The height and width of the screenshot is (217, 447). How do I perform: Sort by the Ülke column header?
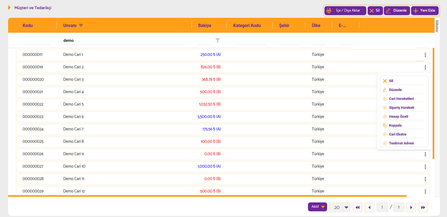click(316, 25)
